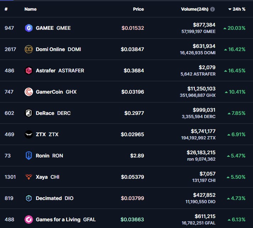
Task: Click the DeRace horse head logo
Action: 29,113
